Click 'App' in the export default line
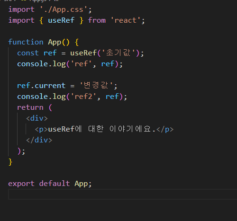The height and width of the screenshot is (221, 237). (x=81, y=184)
